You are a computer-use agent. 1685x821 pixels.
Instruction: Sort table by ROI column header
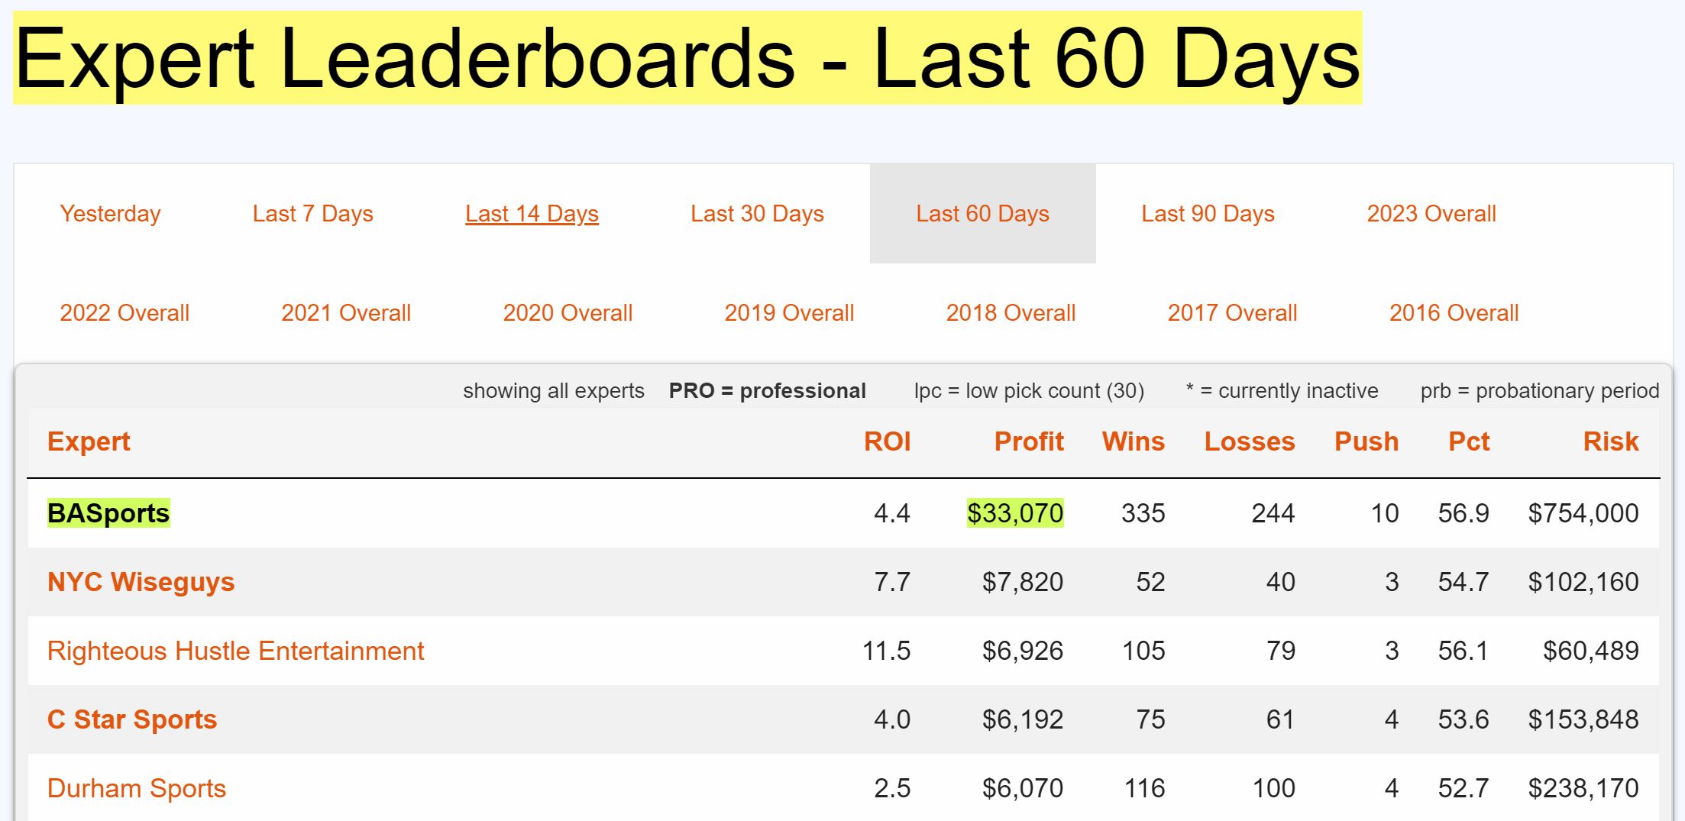tap(887, 441)
